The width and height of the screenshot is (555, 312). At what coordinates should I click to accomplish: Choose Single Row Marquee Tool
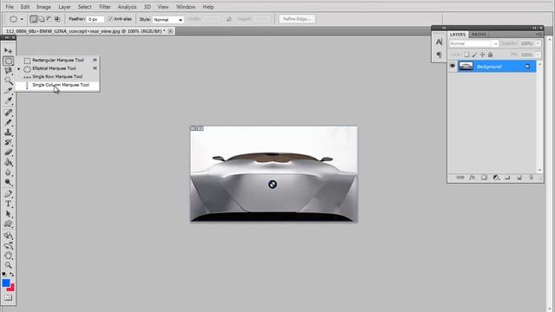coord(57,76)
